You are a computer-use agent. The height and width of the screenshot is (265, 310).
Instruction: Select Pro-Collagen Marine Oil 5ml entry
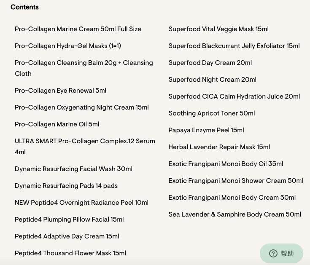point(57,124)
